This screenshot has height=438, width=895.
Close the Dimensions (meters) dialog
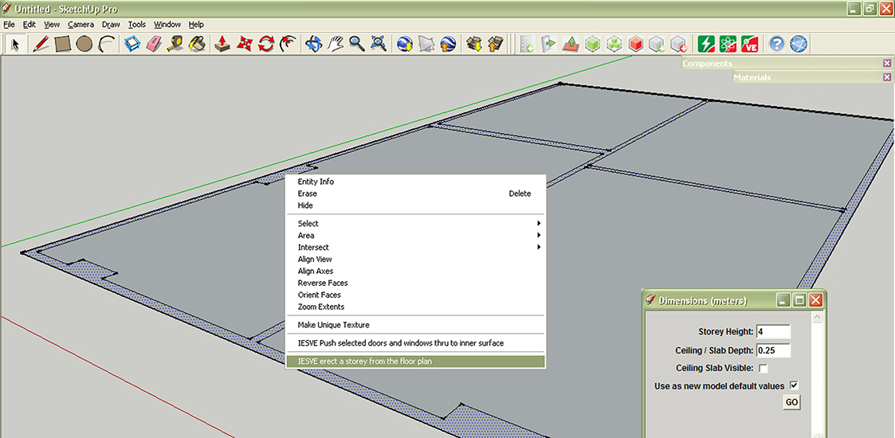[x=815, y=300]
